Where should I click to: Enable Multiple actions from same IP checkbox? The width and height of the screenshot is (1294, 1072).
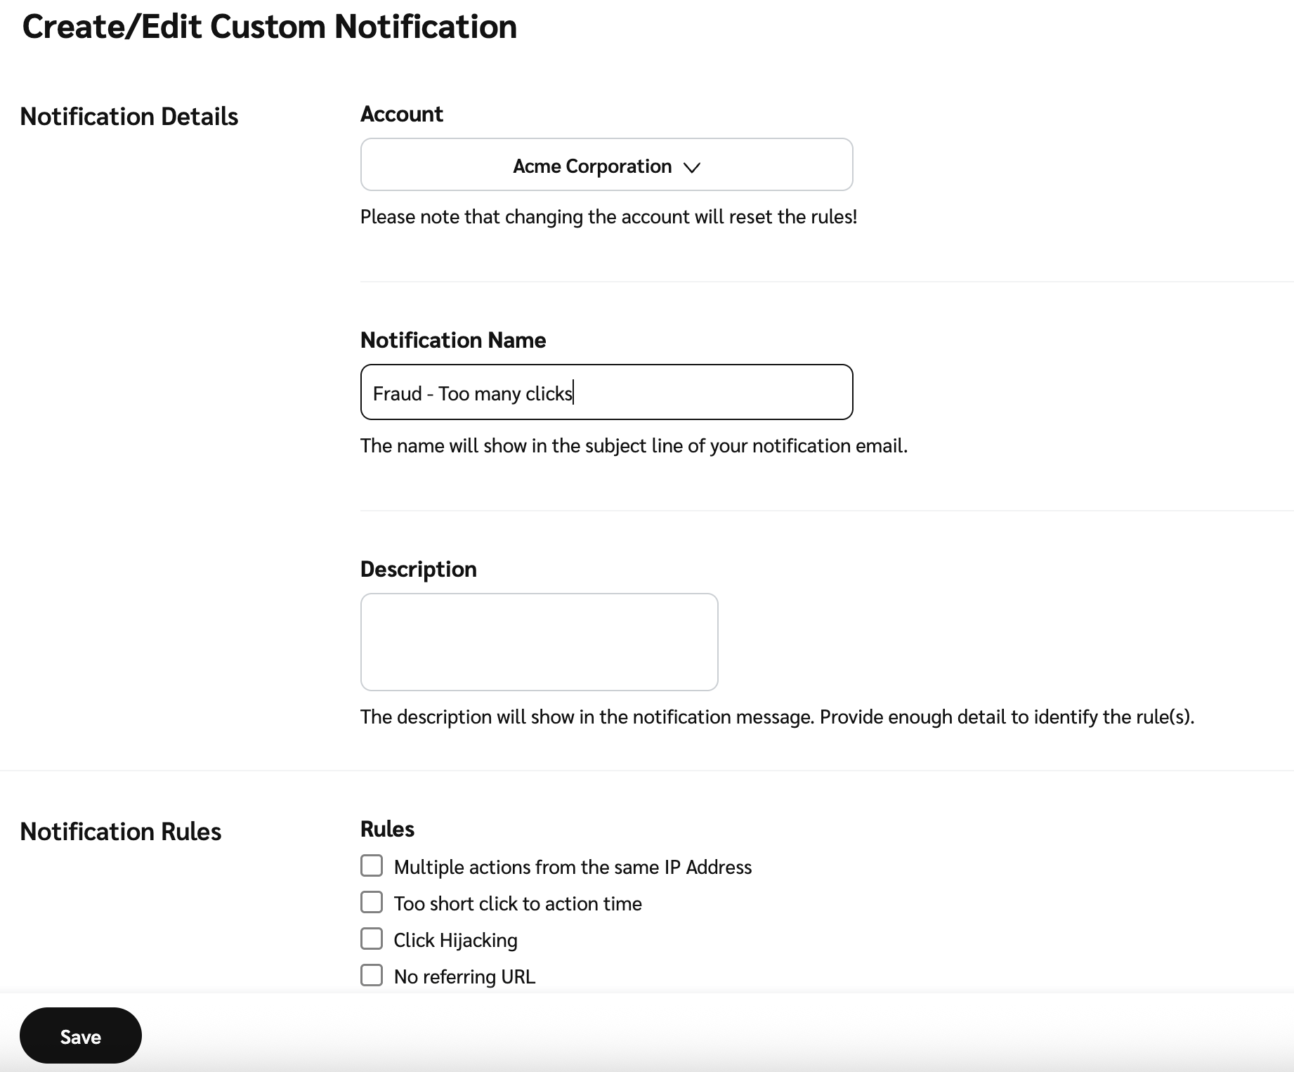(x=372, y=865)
